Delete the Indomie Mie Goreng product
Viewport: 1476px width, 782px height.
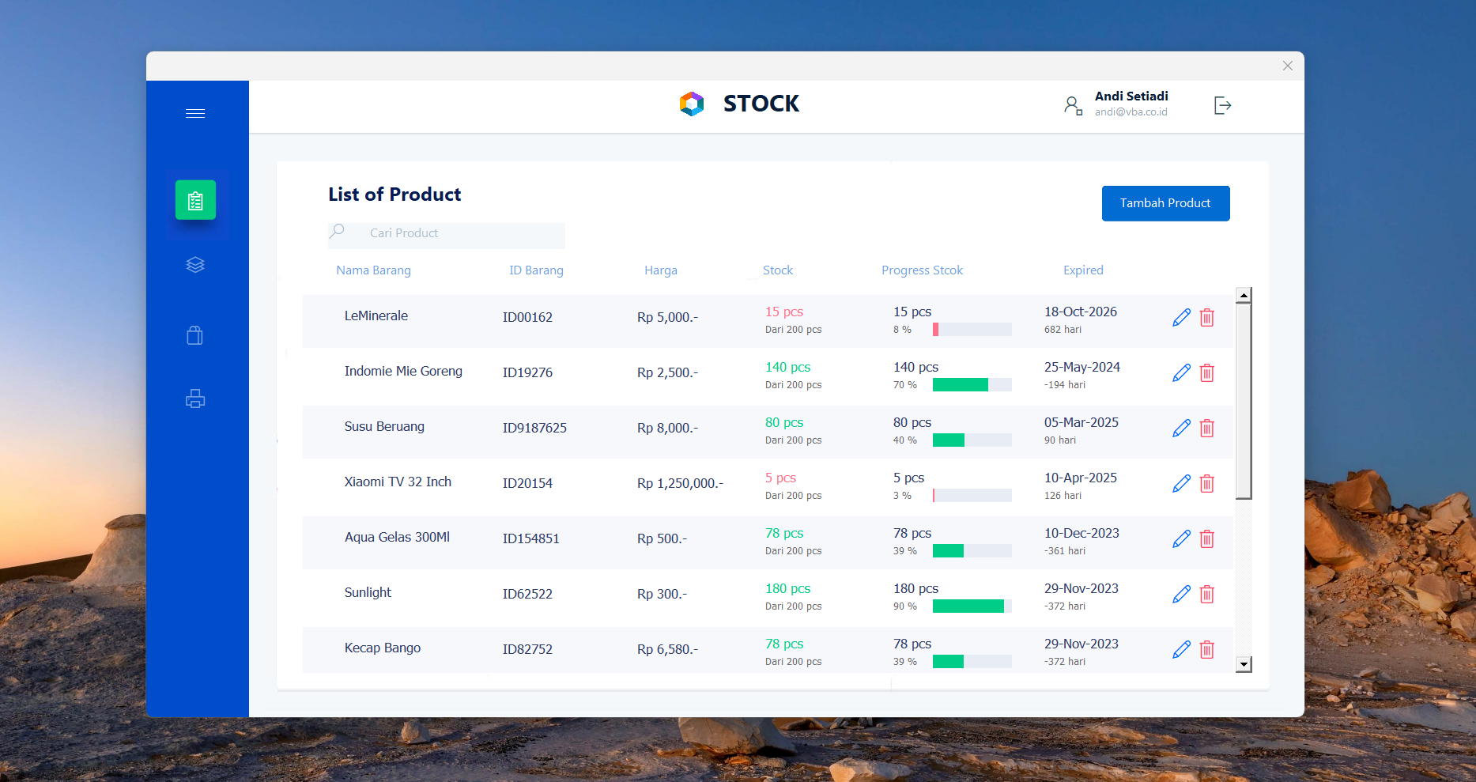tap(1206, 373)
